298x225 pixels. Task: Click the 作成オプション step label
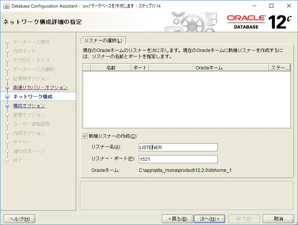[x=29, y=133]
